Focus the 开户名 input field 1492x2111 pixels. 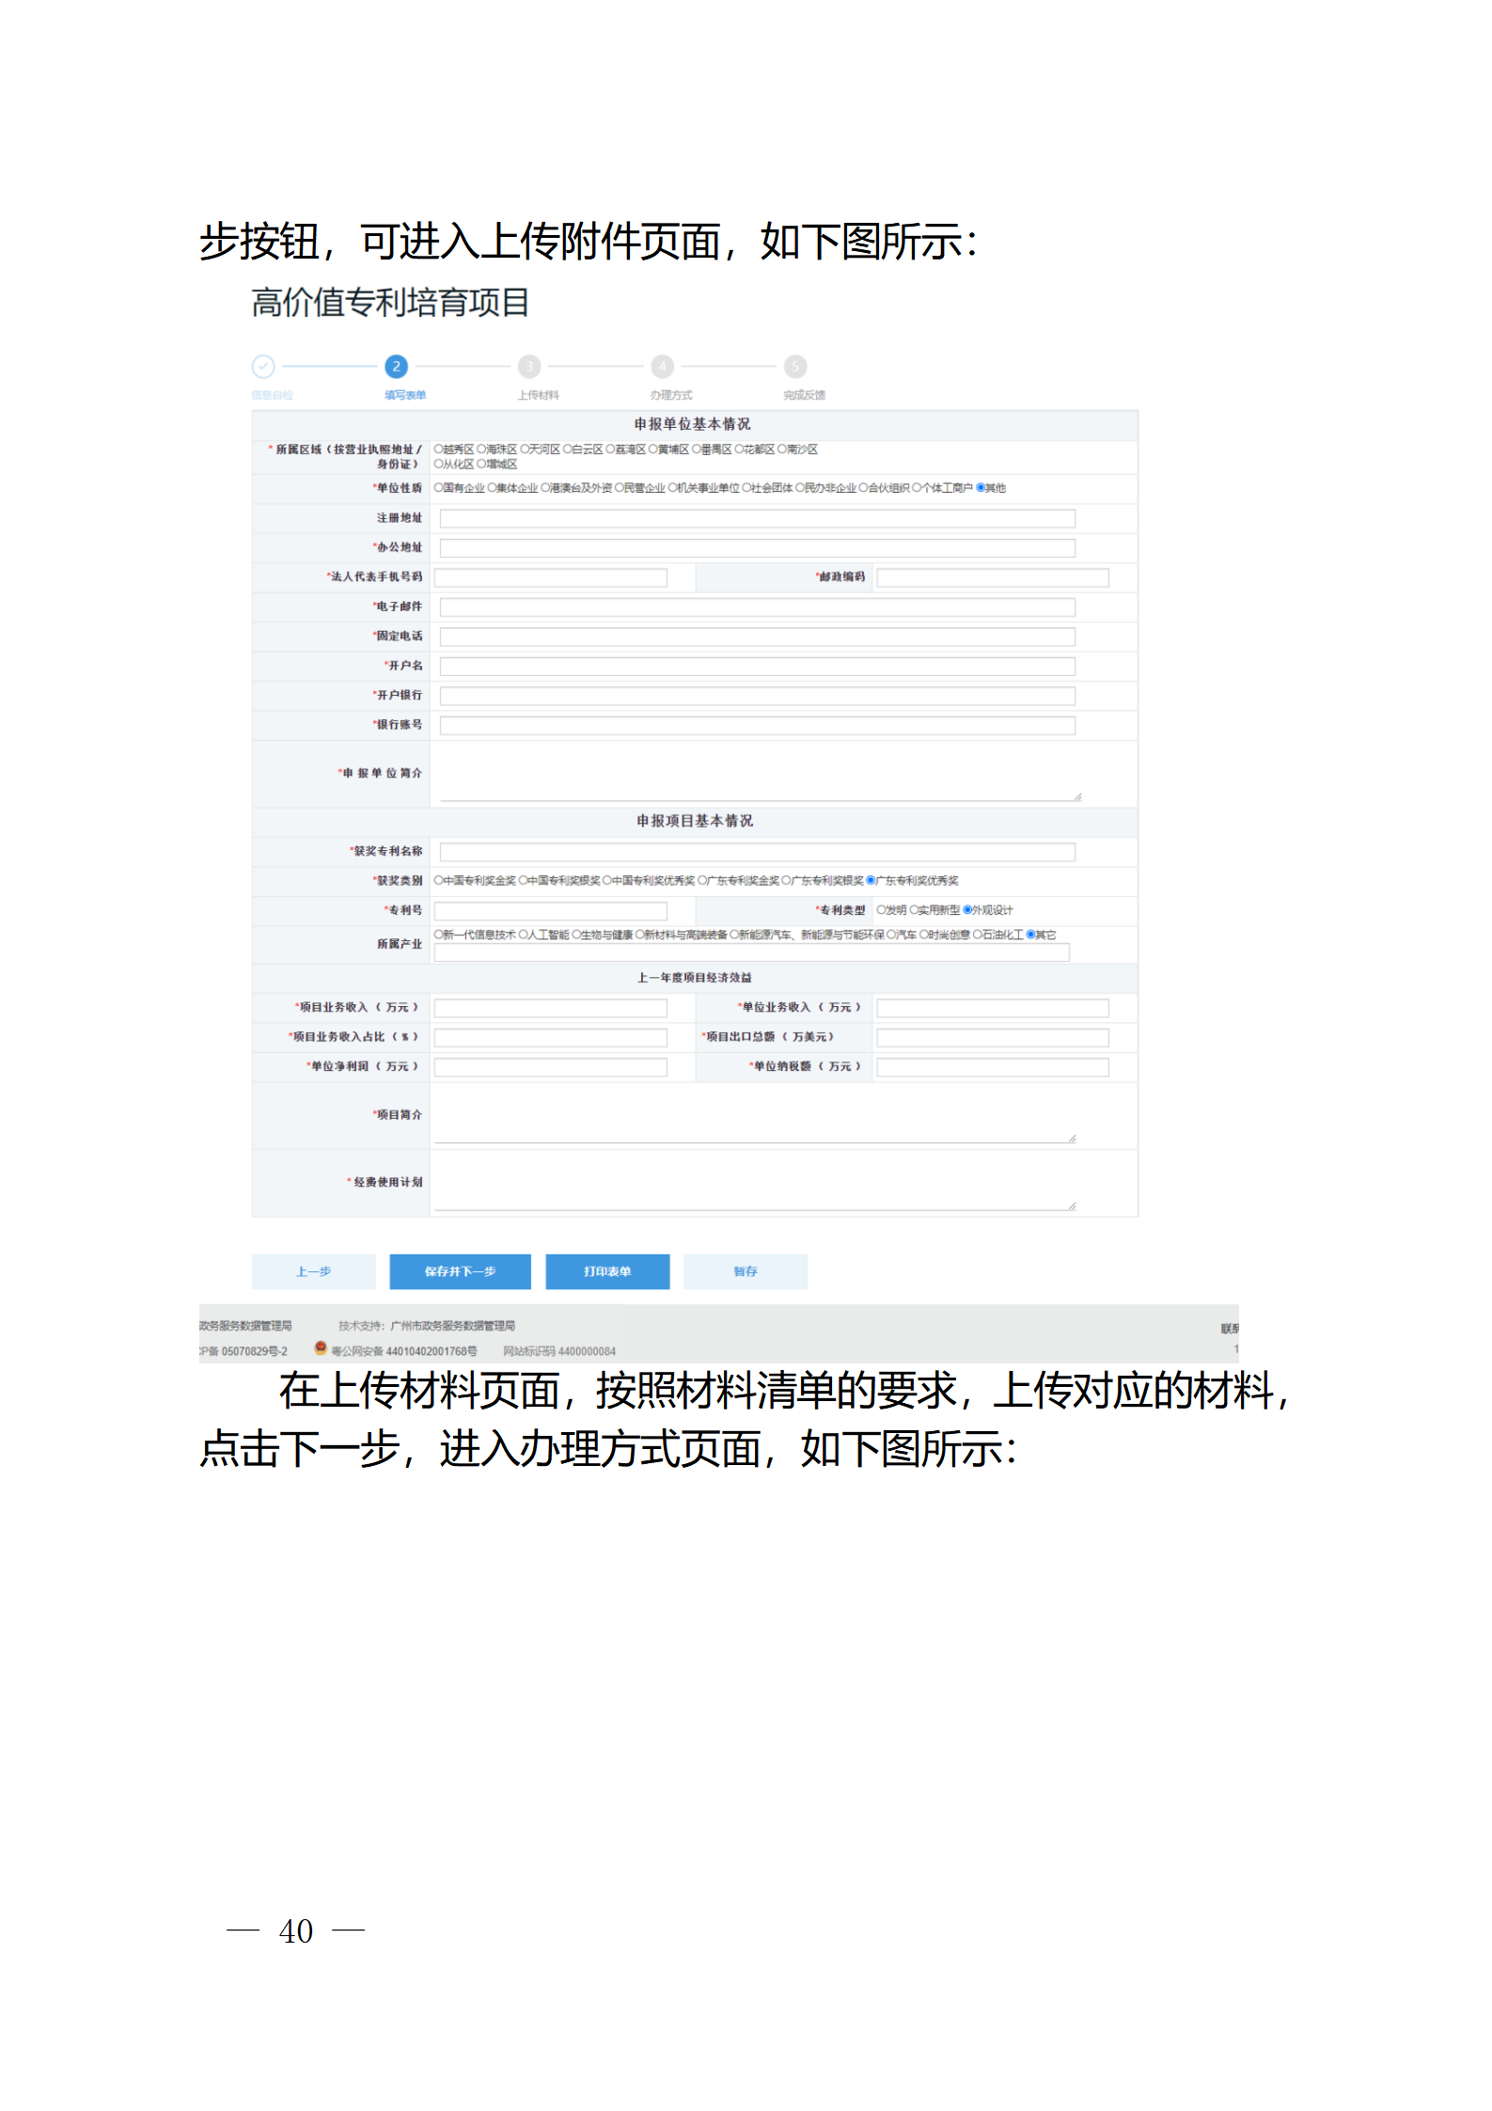pos(757,666)
